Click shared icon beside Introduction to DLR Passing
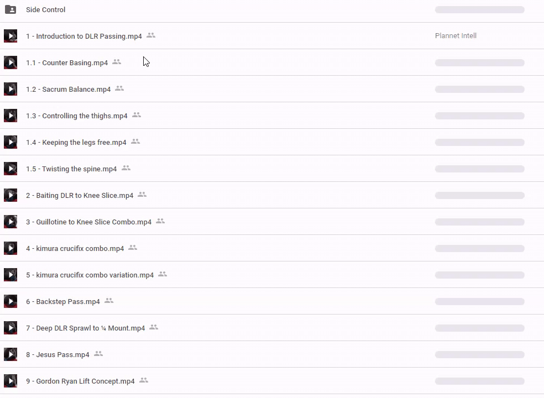544x398 pixels. coord(151,35)
